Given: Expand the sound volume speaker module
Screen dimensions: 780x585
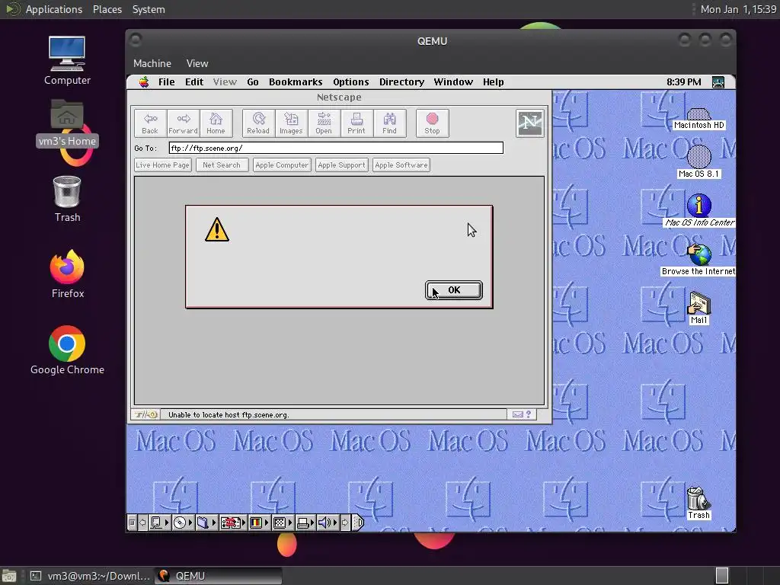Looking at the screenshot, I should pyautogui.click(x=328, y=523).
